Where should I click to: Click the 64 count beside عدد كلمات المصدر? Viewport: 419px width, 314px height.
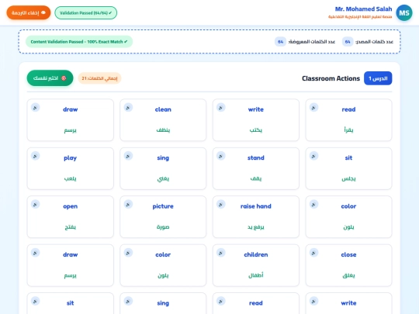pos(348,42)
